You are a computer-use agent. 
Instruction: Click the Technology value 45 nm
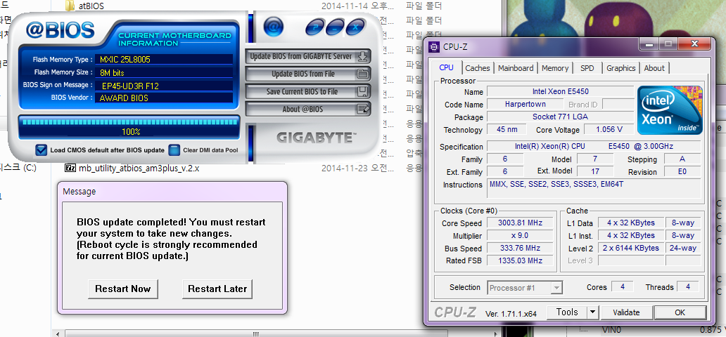tap(507, 129)
